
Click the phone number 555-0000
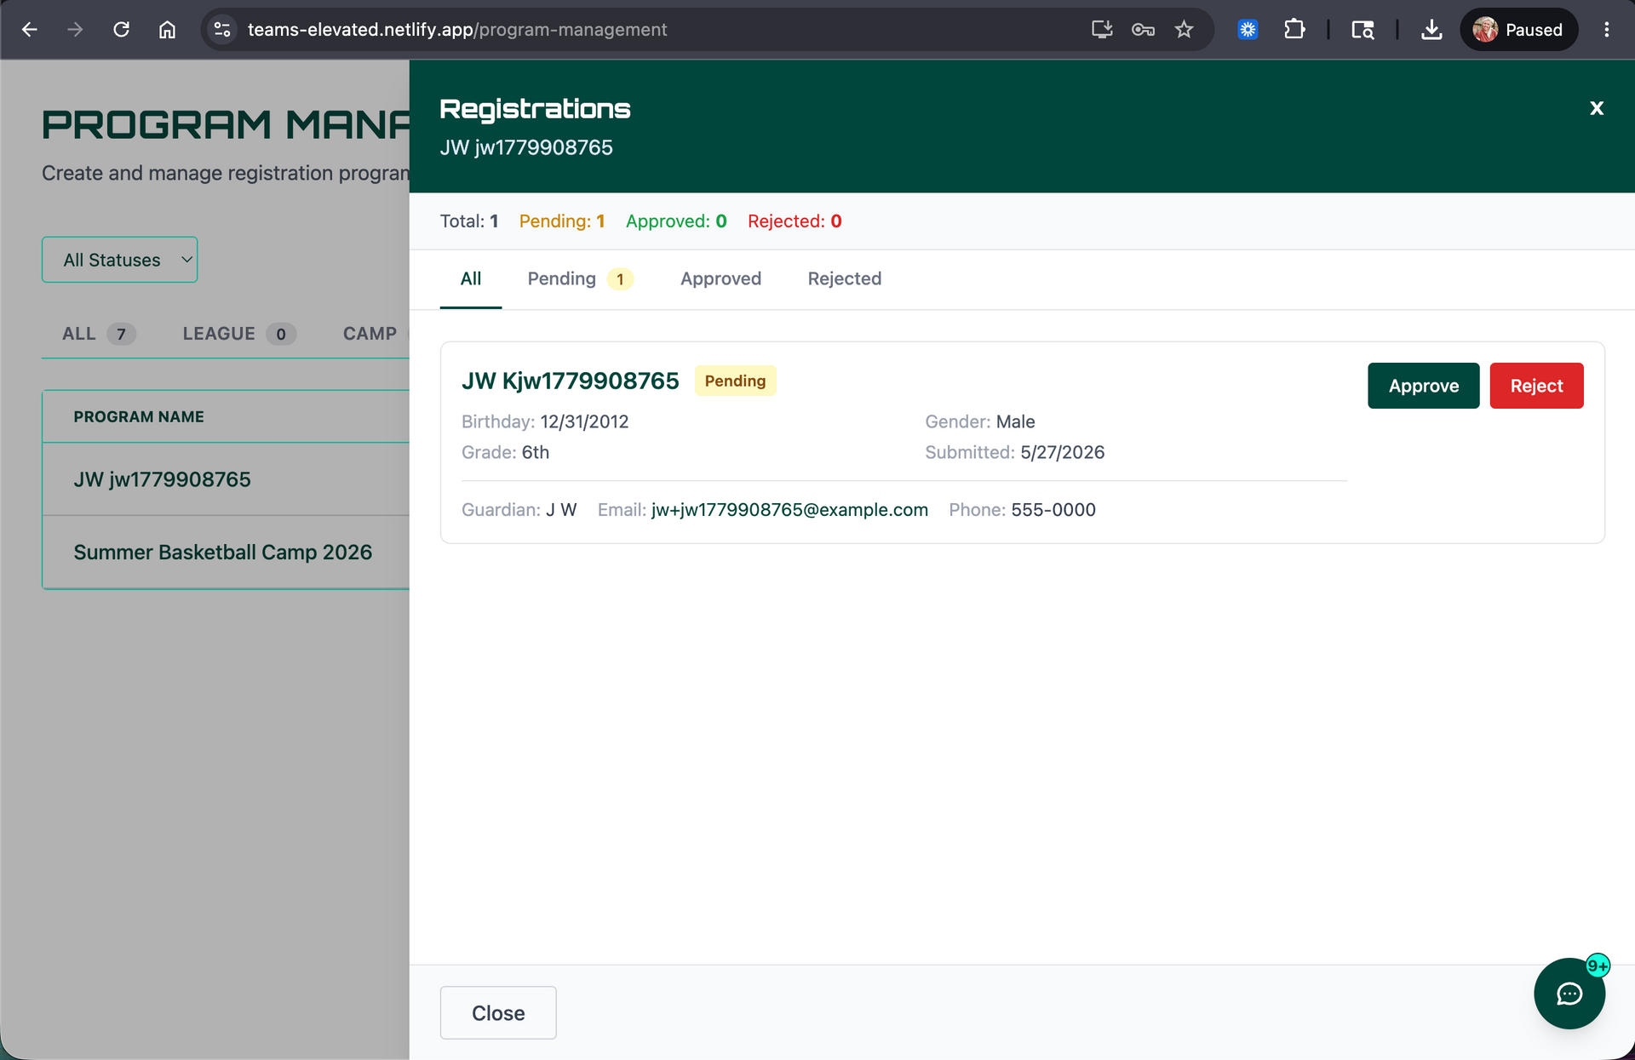[1053, 509]
